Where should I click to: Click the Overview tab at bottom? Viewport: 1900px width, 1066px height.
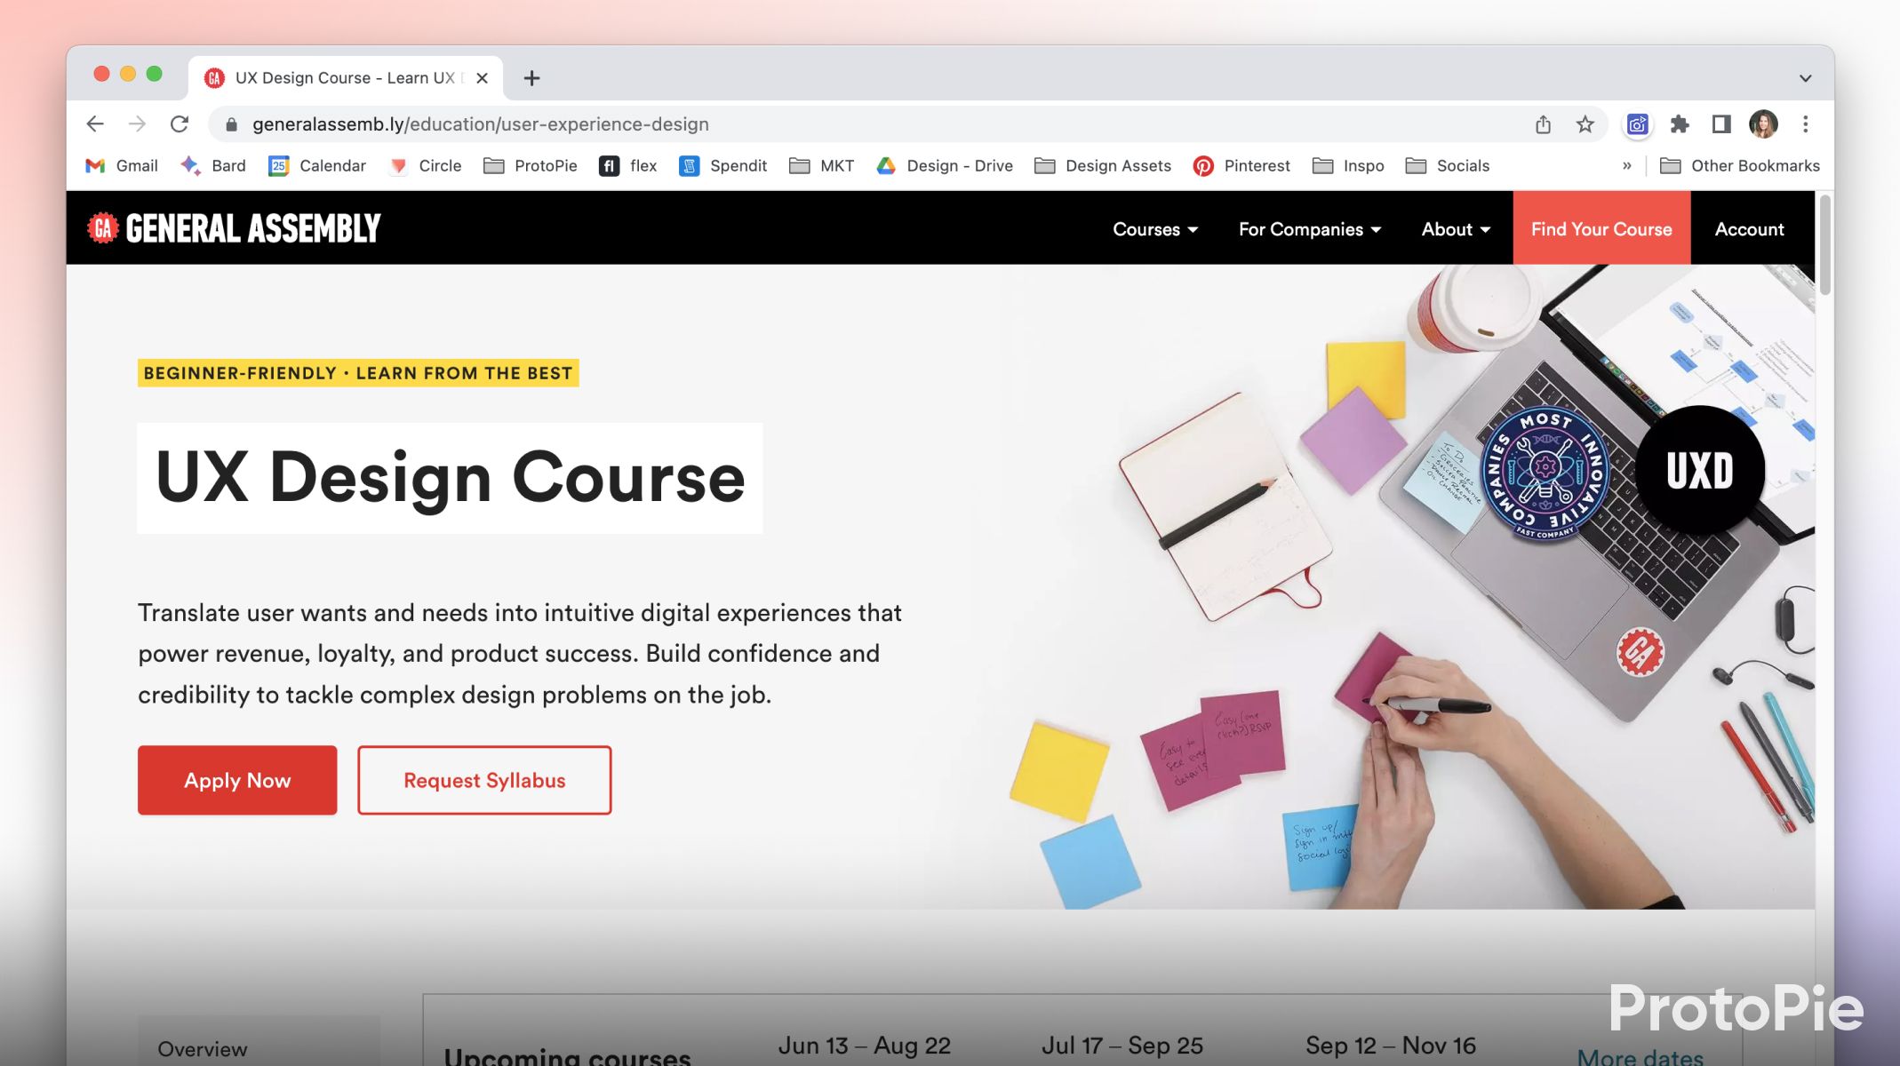pos(201,1047)
